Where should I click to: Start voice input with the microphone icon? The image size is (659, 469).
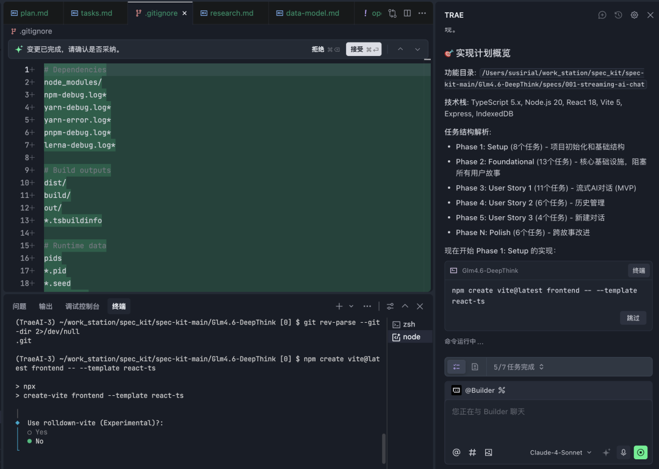(623, 452)
